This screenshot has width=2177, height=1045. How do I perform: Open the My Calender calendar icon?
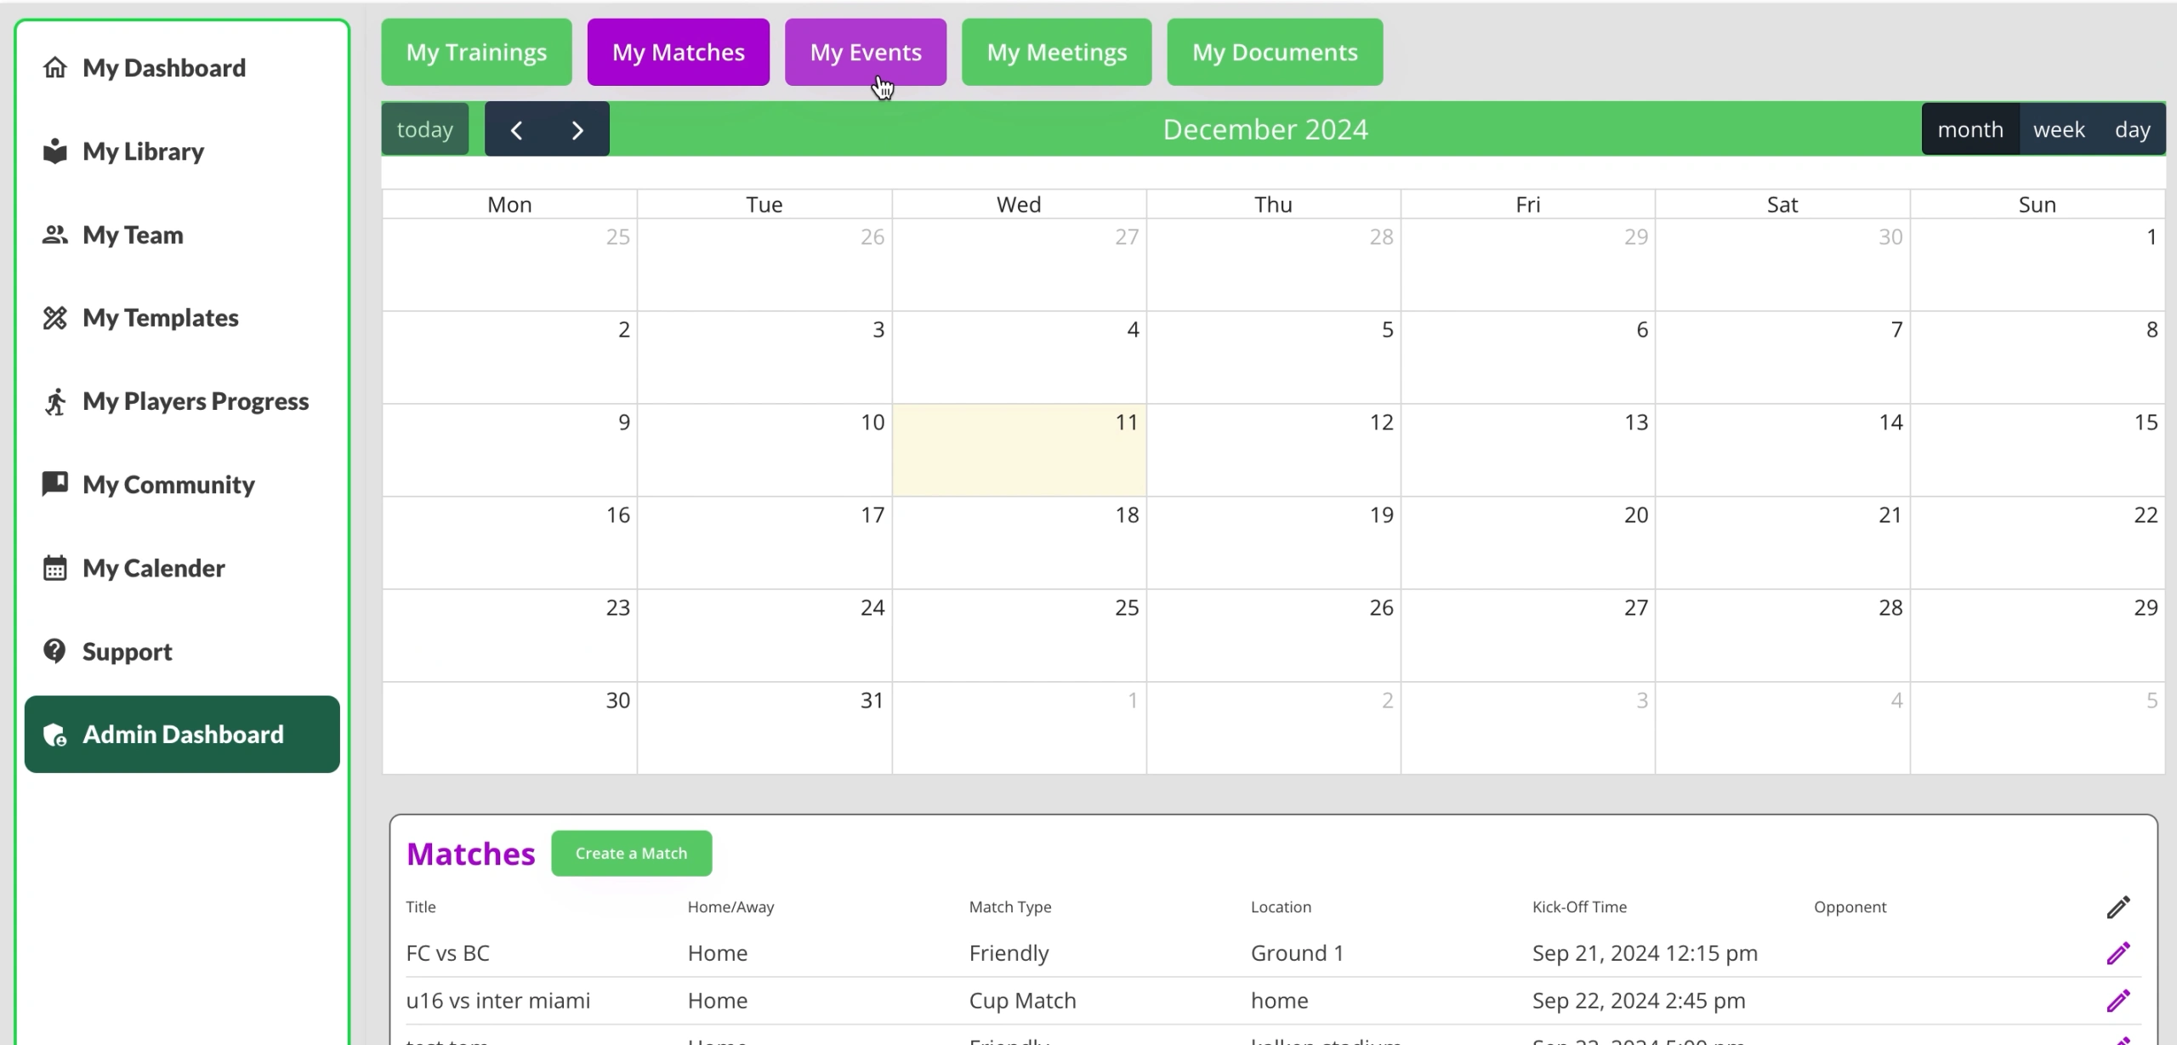55,568
